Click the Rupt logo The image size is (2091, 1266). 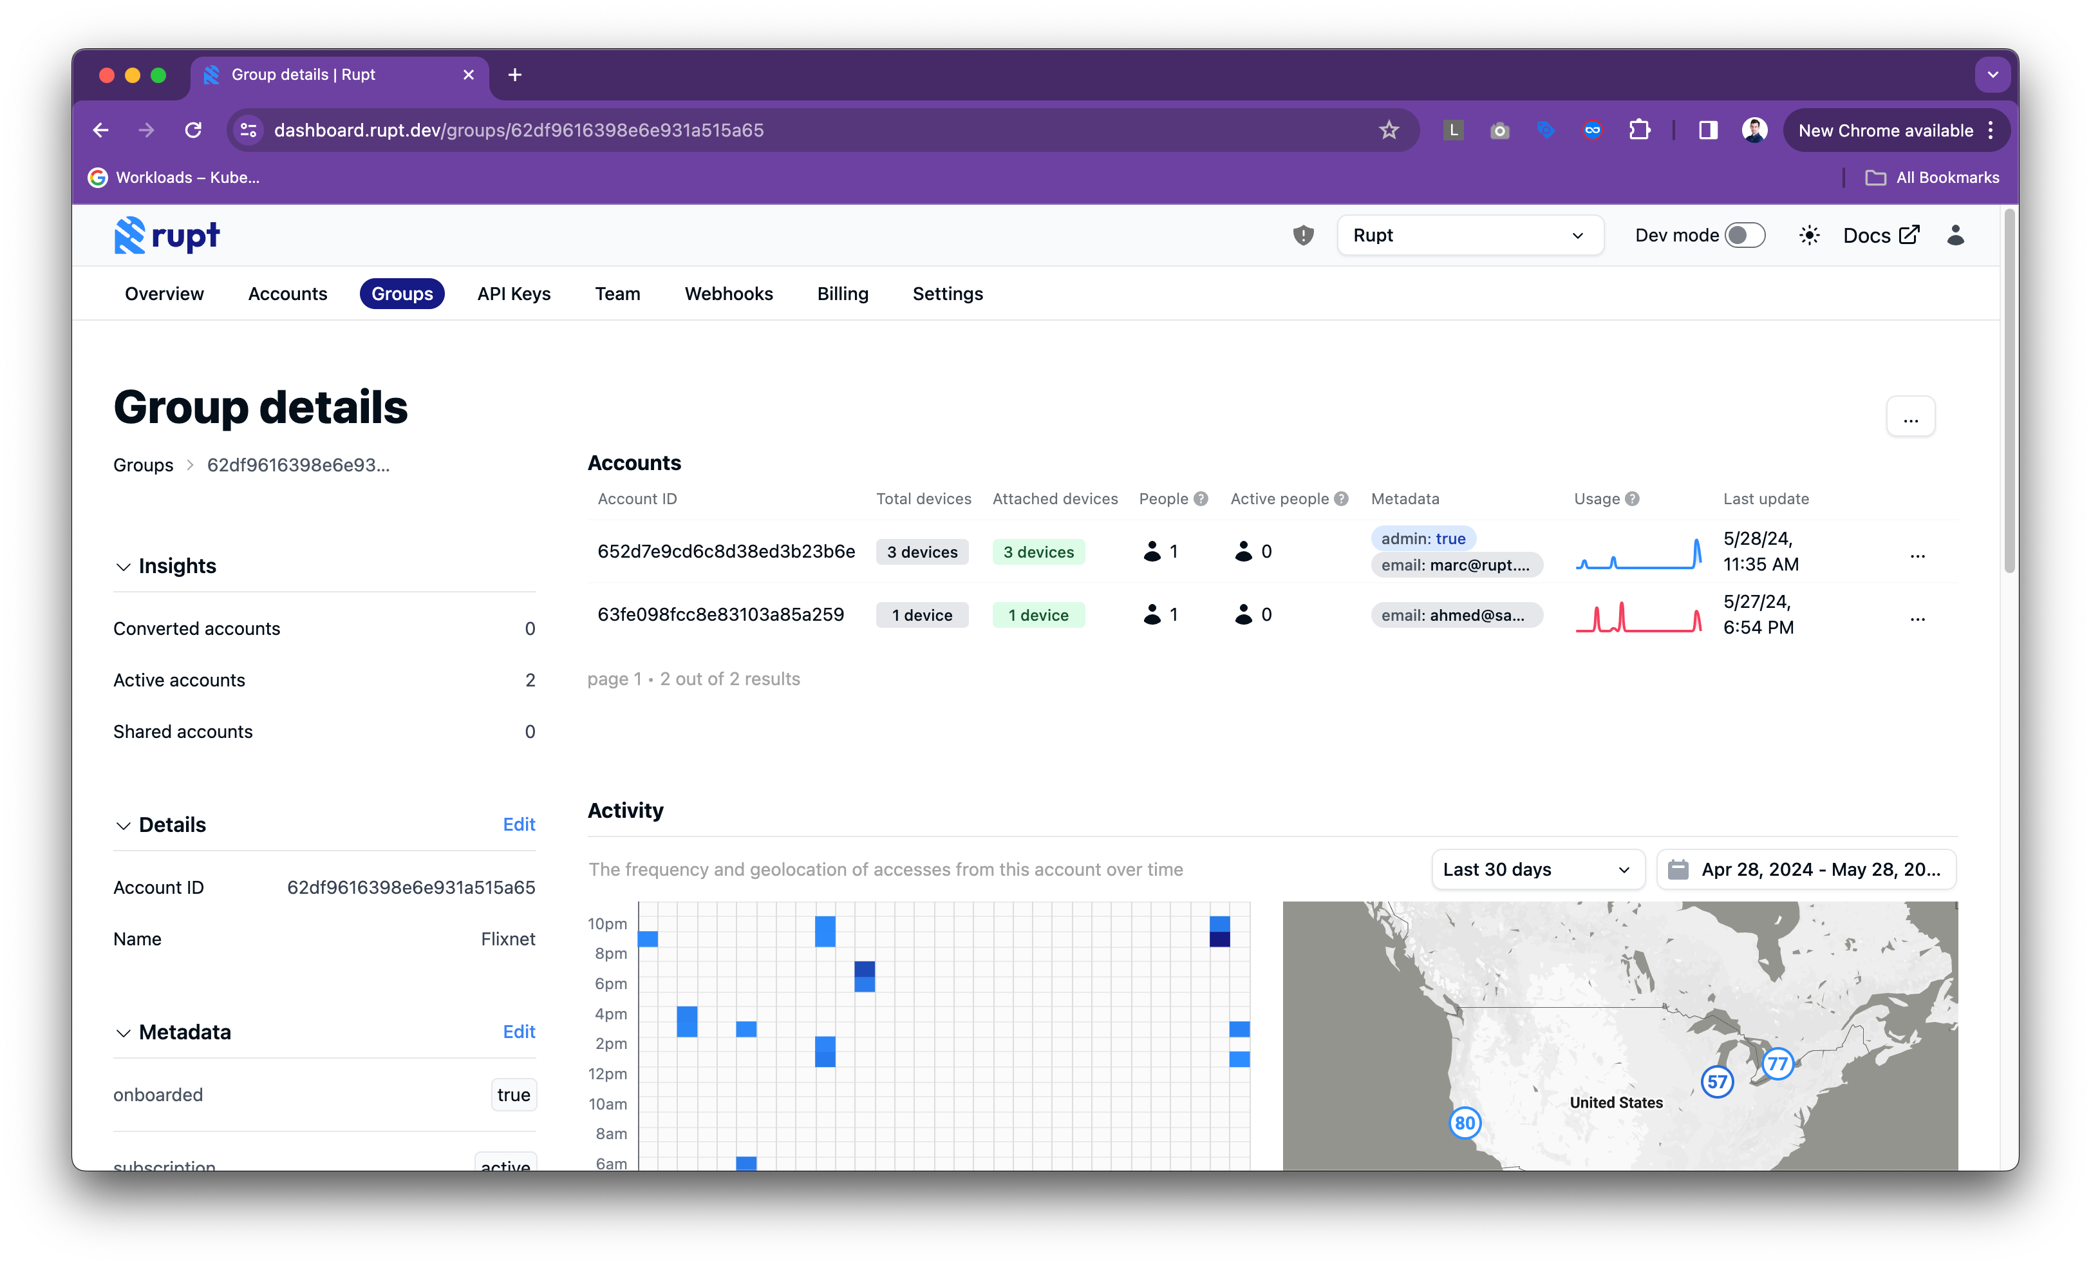167,235
